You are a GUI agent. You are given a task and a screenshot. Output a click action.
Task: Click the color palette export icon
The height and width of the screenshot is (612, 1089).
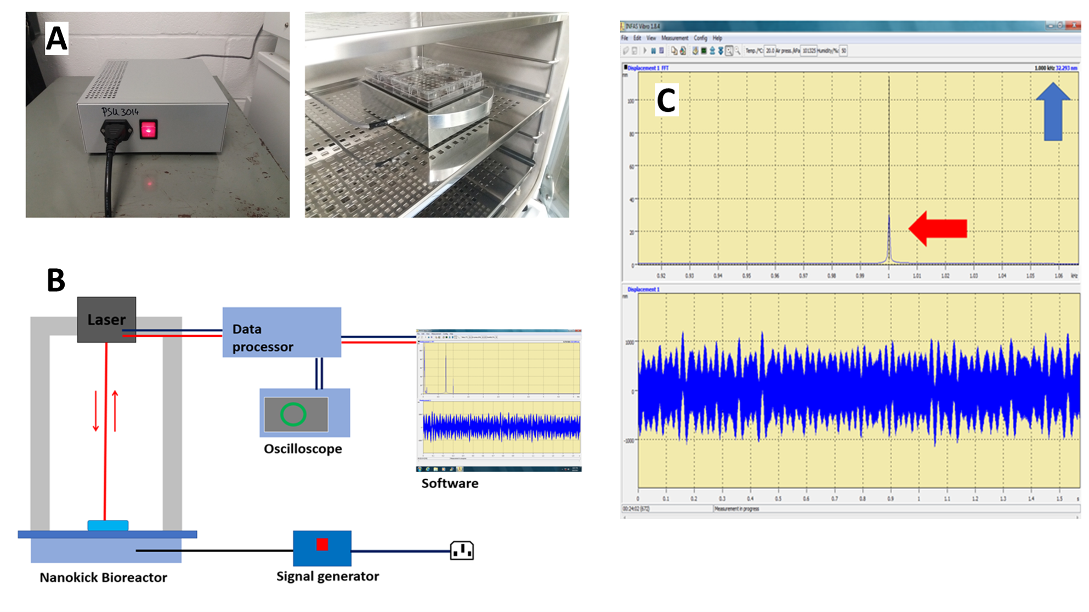[x=683, y=50]
